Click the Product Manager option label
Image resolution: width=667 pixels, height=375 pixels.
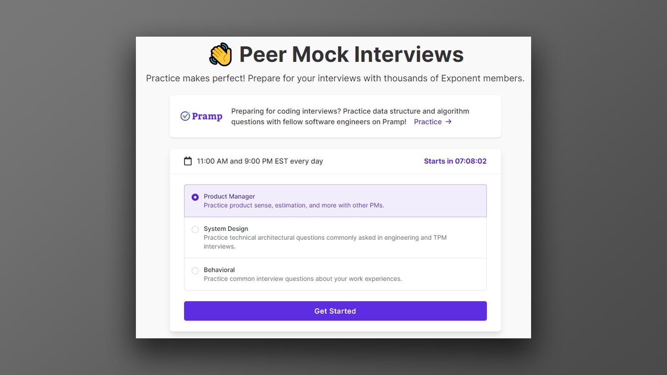click(229, 196)
